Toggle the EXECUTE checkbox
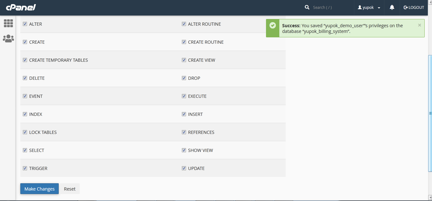This screenshot has width=432, height=201. (184, 96)
